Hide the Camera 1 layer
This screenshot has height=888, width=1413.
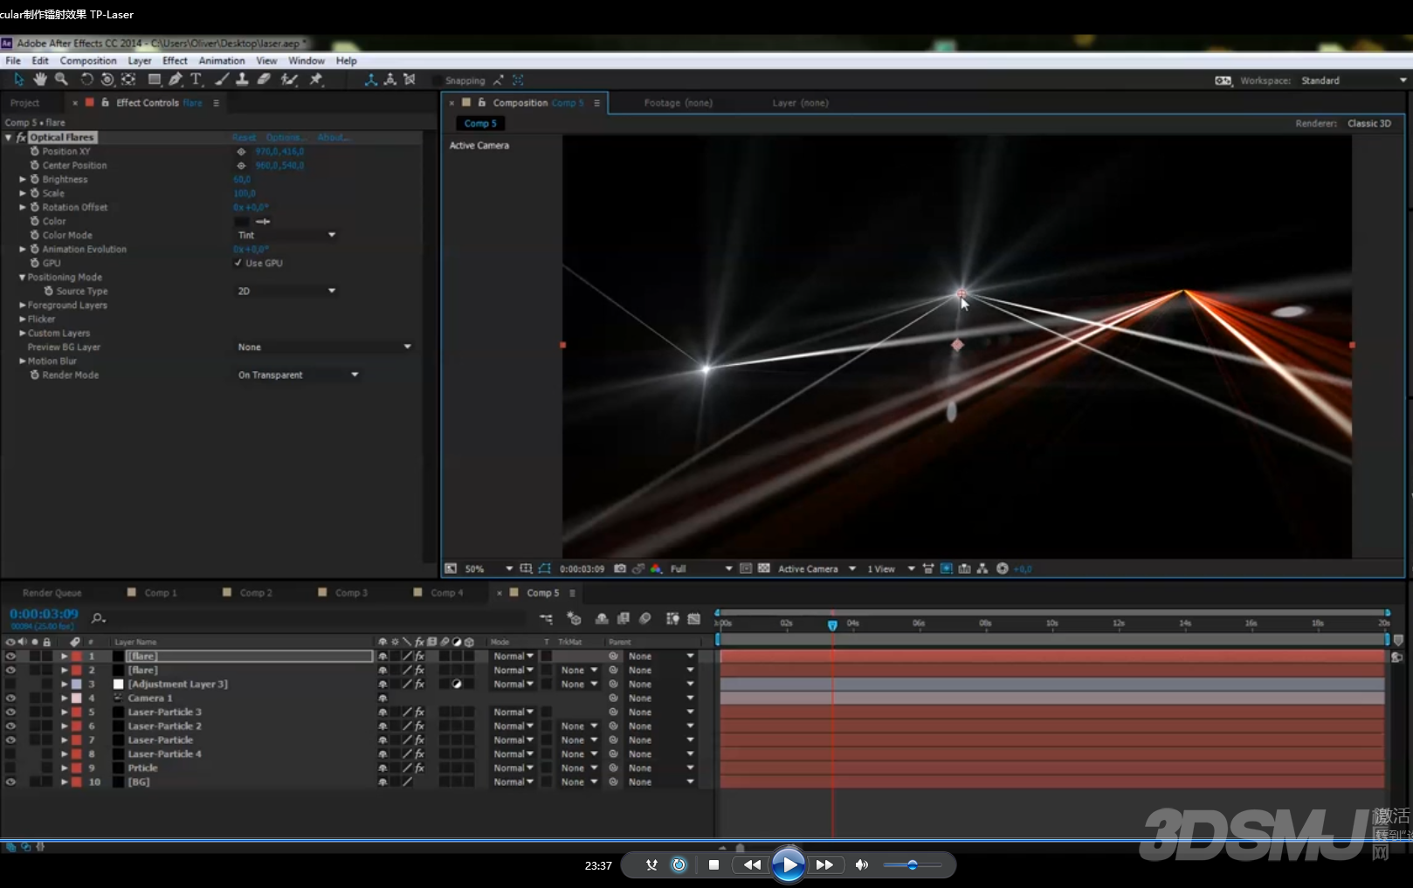pyautogui.click(x=10, y=699)
